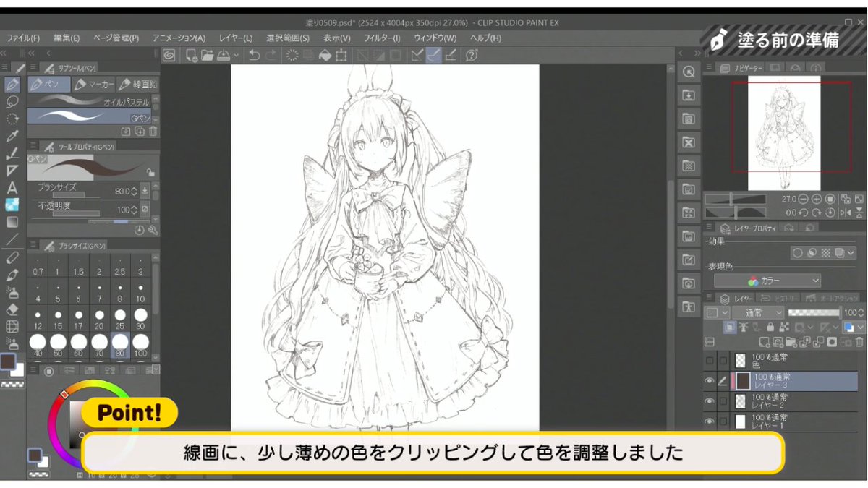Open レイヤー(L) menu

pos(236,38)
